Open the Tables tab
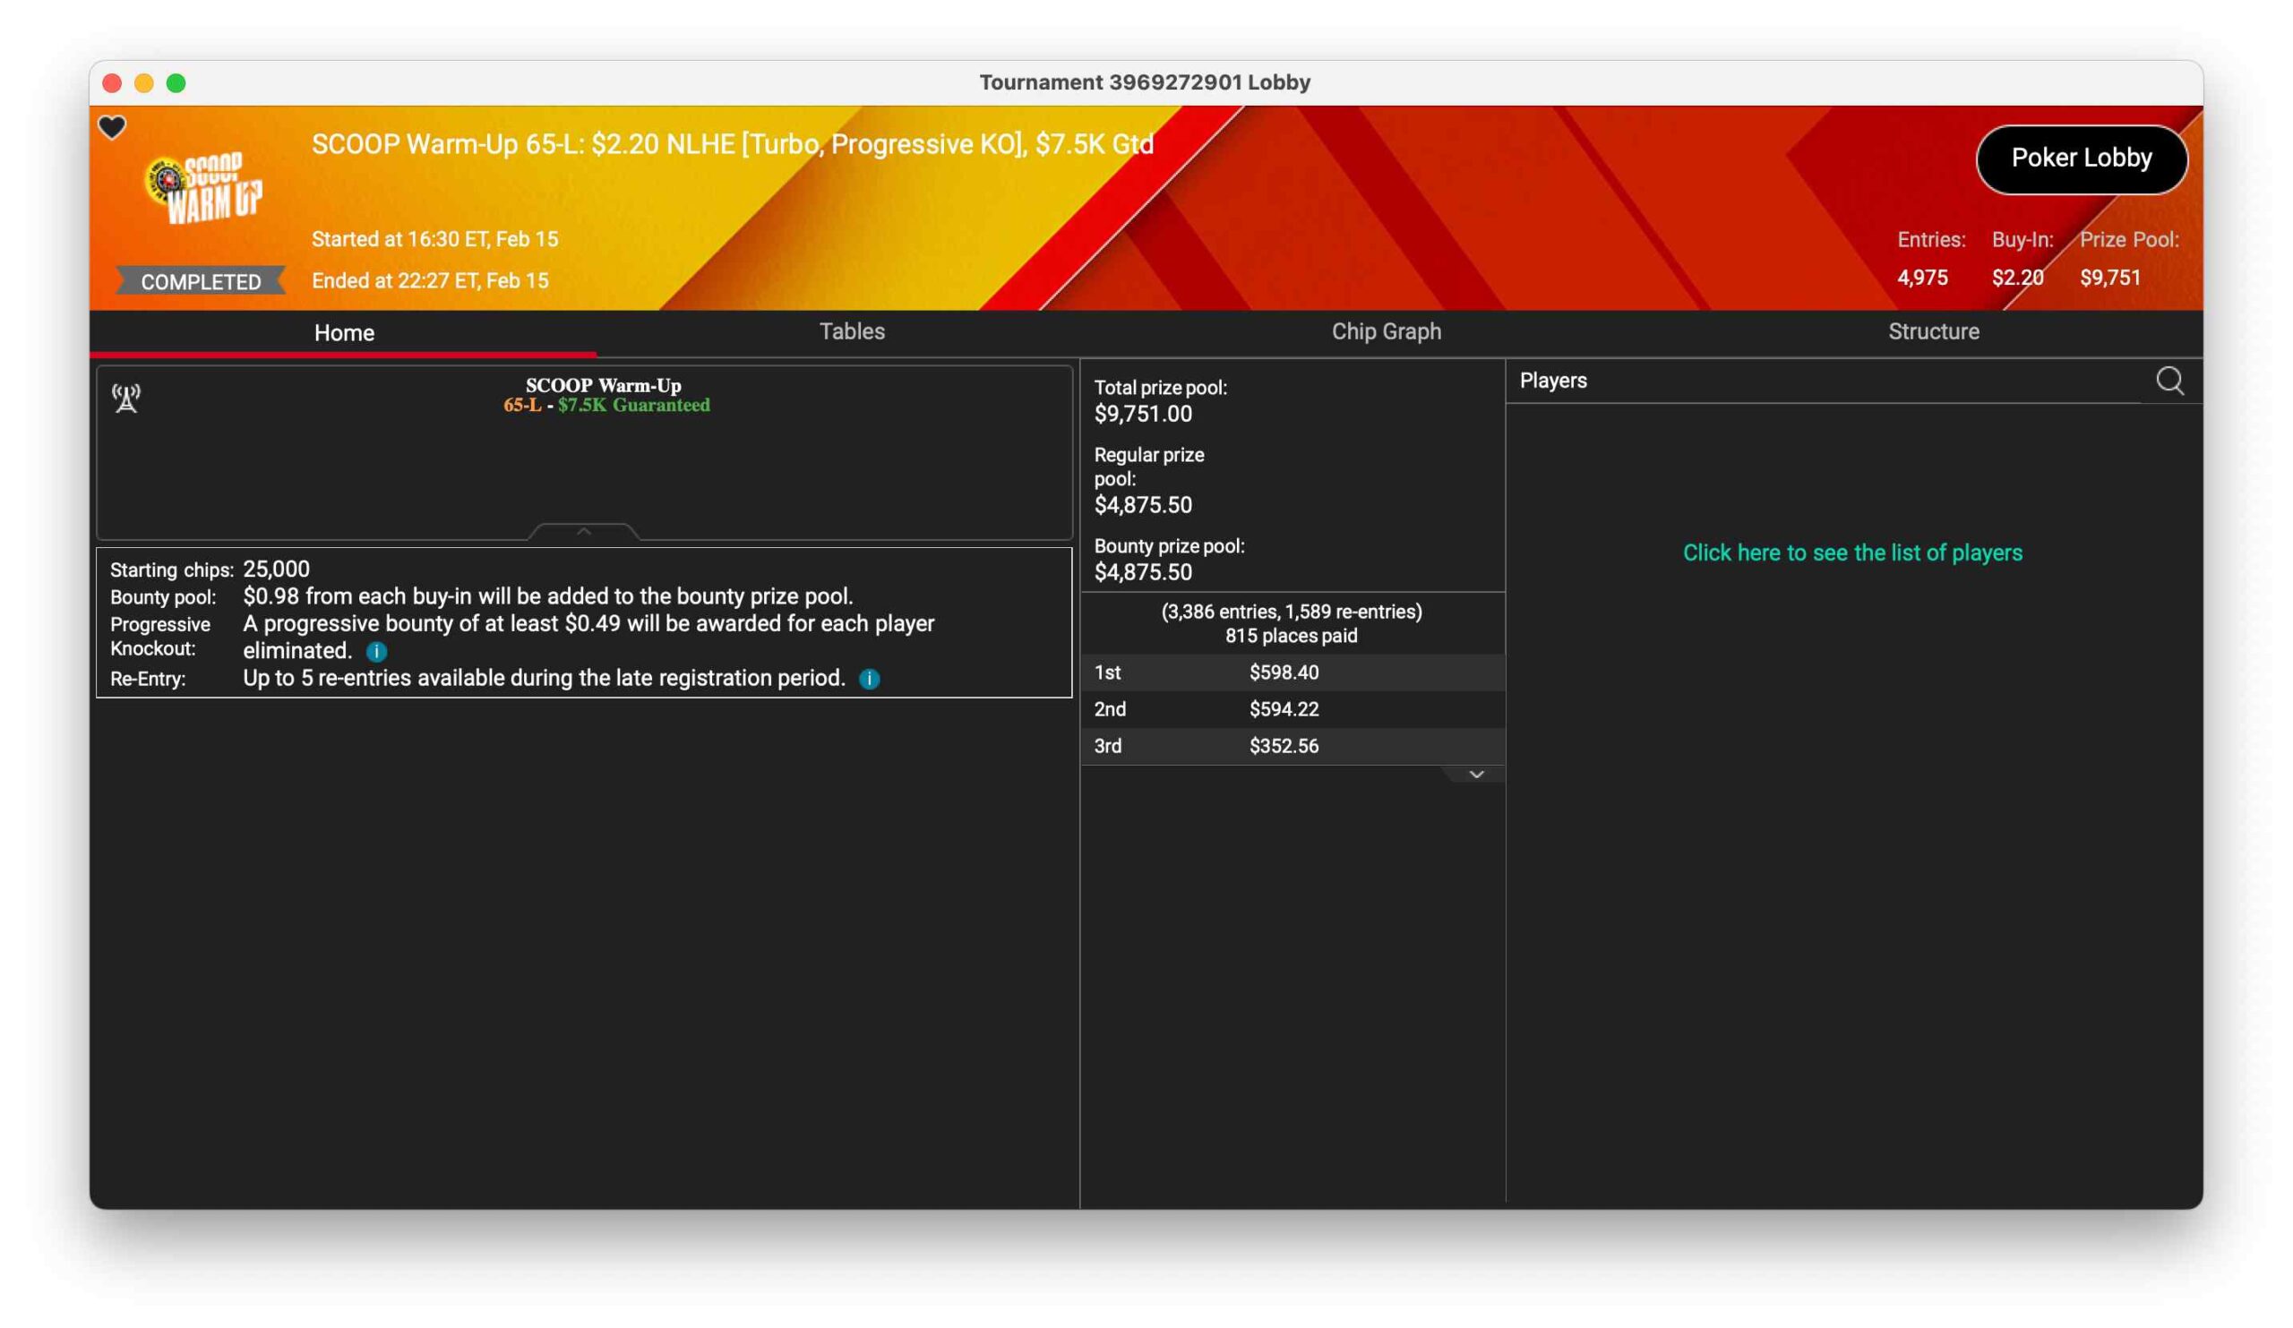 point(852,331)
